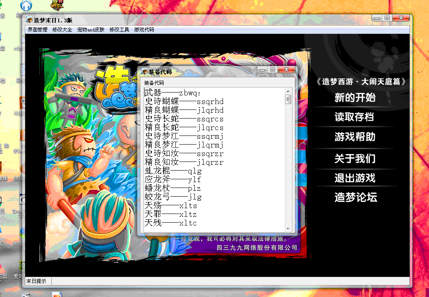429x297 pixels.
Task: Click scroll up arrow in 装备代码 list
Action: coord(288,91)
